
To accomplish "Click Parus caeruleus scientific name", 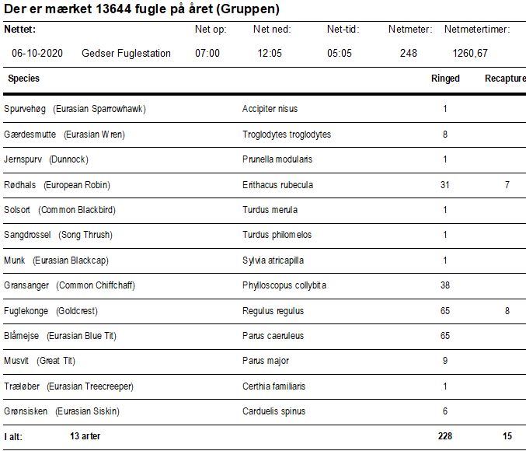I will click(273, 336).
